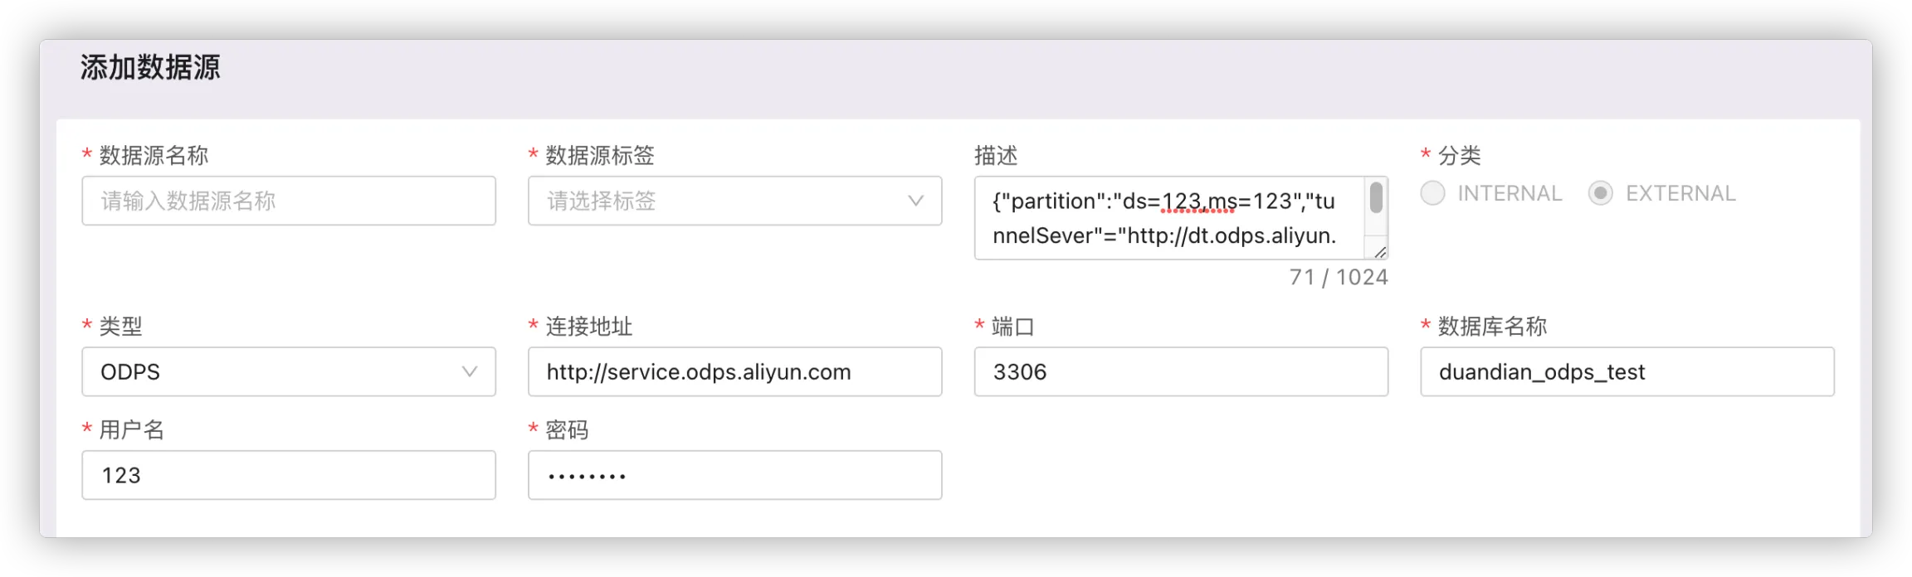Click the 分类 field label
Screen dimensions: 1912x577
tap(1459, 155)
